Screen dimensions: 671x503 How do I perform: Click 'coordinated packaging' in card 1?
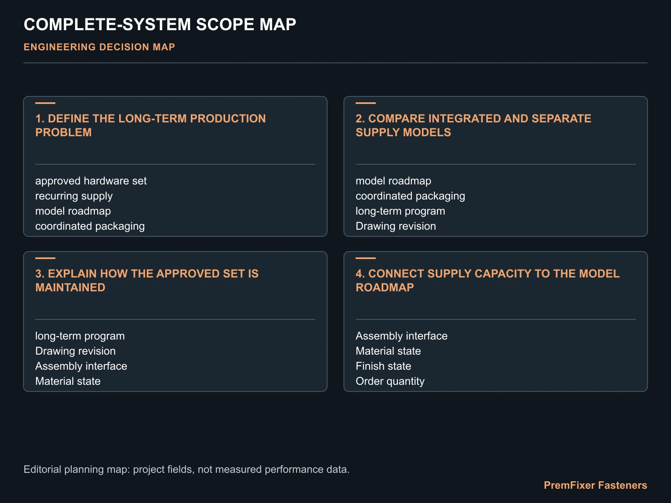(90, 226)
